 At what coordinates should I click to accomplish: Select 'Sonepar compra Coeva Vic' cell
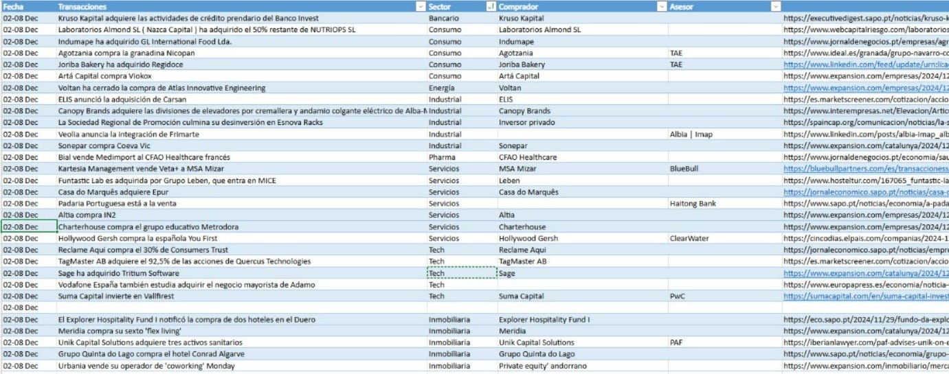click(241, 146)
